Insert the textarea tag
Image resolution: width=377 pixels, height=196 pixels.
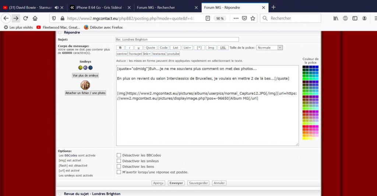coord(159,54)
